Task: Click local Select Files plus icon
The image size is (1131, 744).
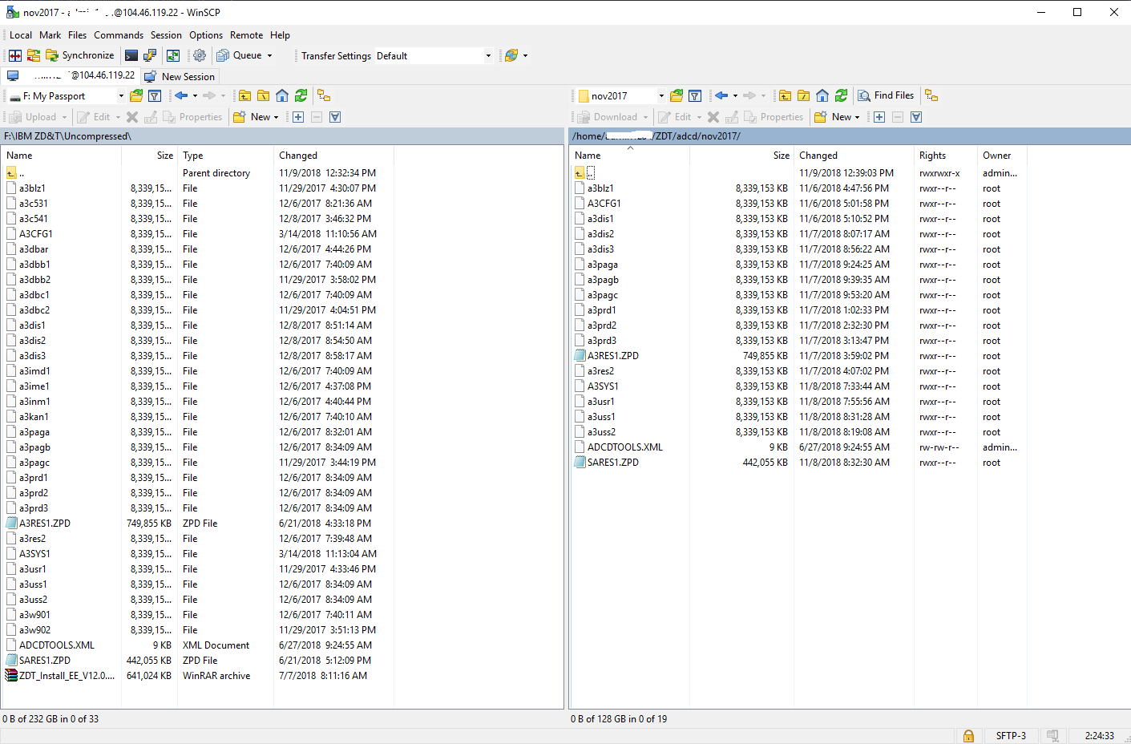Action: point(298,117)
